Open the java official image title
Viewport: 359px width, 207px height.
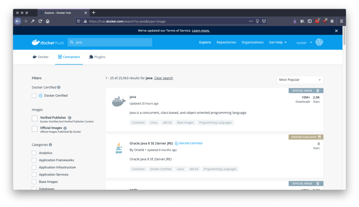pos(133,97)
